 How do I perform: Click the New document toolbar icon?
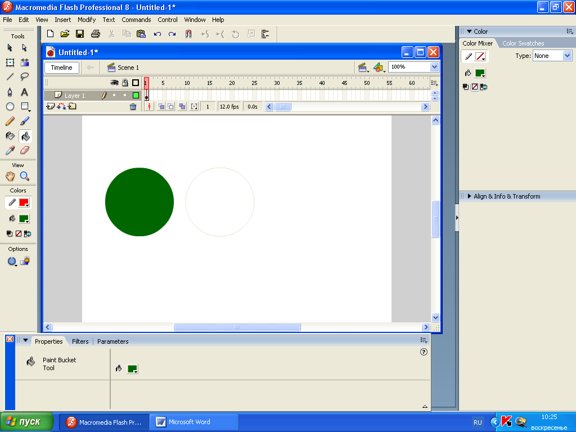pyautogui.click(x=50, y=34)
